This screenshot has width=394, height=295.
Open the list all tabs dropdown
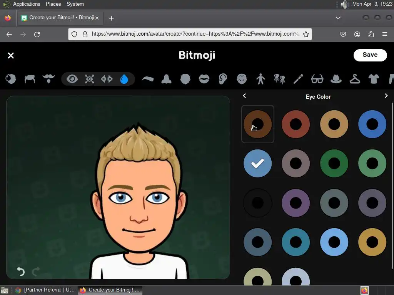pos(338,18)
